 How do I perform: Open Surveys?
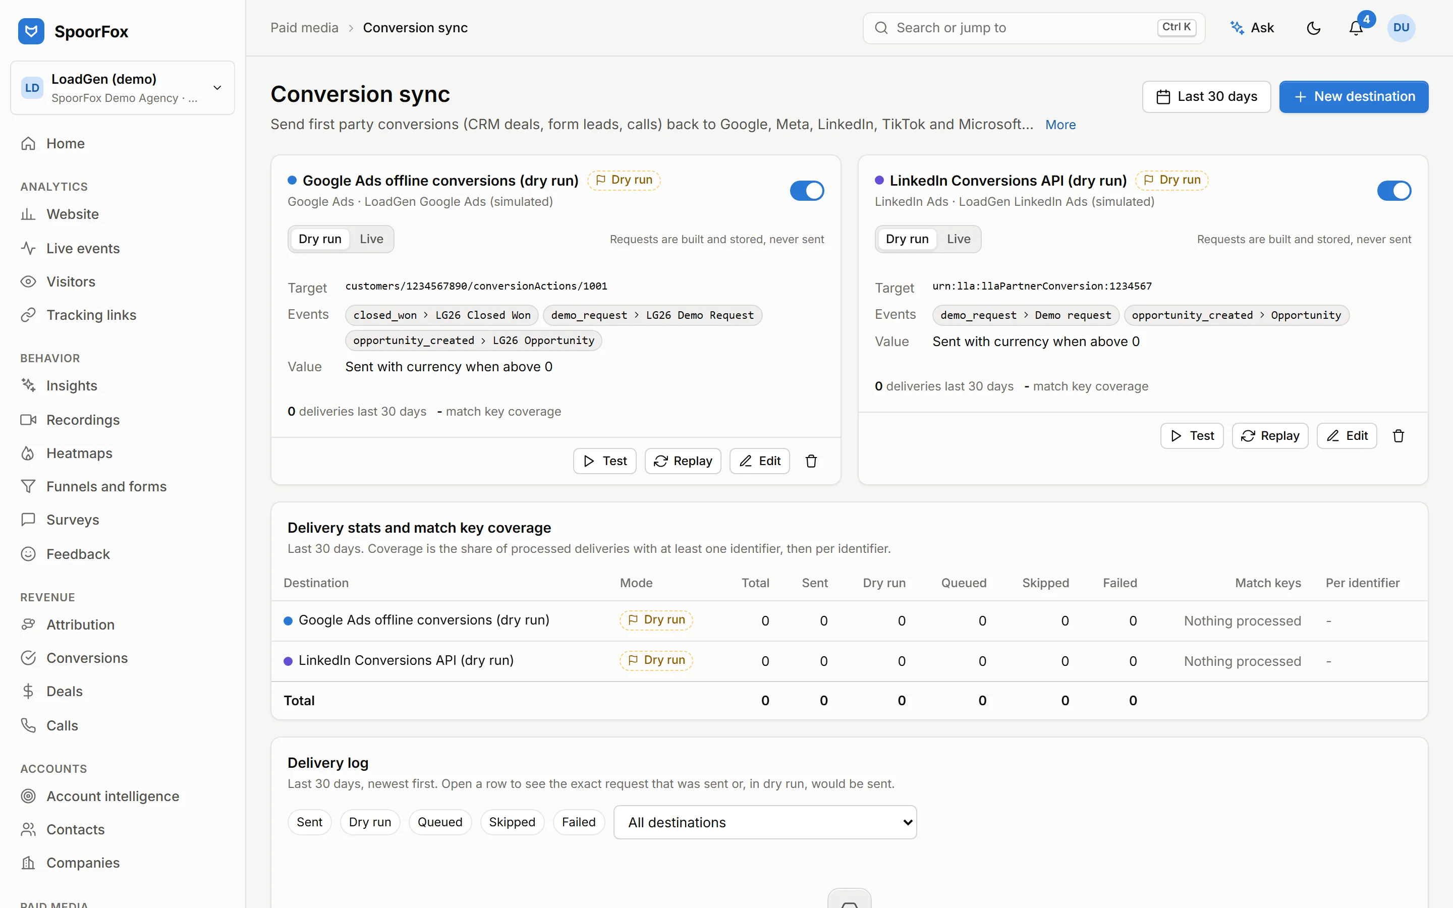point(123,520)
